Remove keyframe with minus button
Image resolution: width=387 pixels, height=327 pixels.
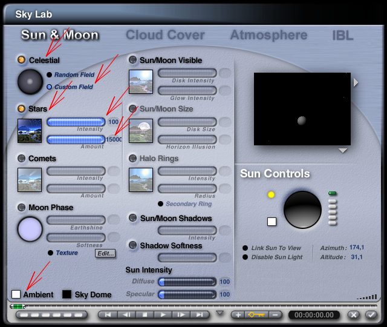coord(276,315)
